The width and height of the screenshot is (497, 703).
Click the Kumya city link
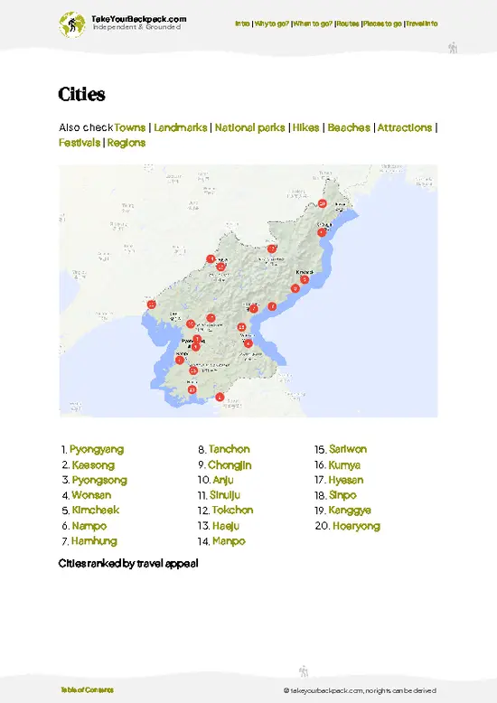pyautogui.click(x=344, y=465)
